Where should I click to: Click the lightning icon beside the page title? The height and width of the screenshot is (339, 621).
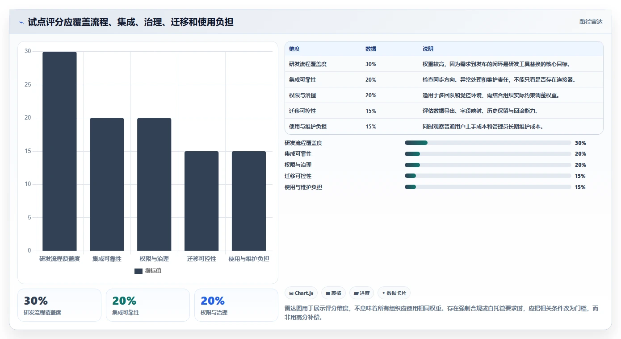point(21,22)
